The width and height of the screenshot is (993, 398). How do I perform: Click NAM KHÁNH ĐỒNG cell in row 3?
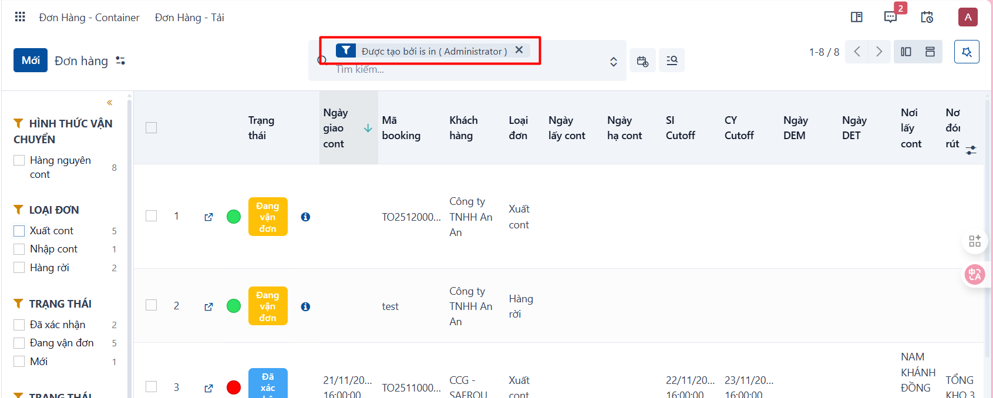pyautogui.click(x=918, y=372)
